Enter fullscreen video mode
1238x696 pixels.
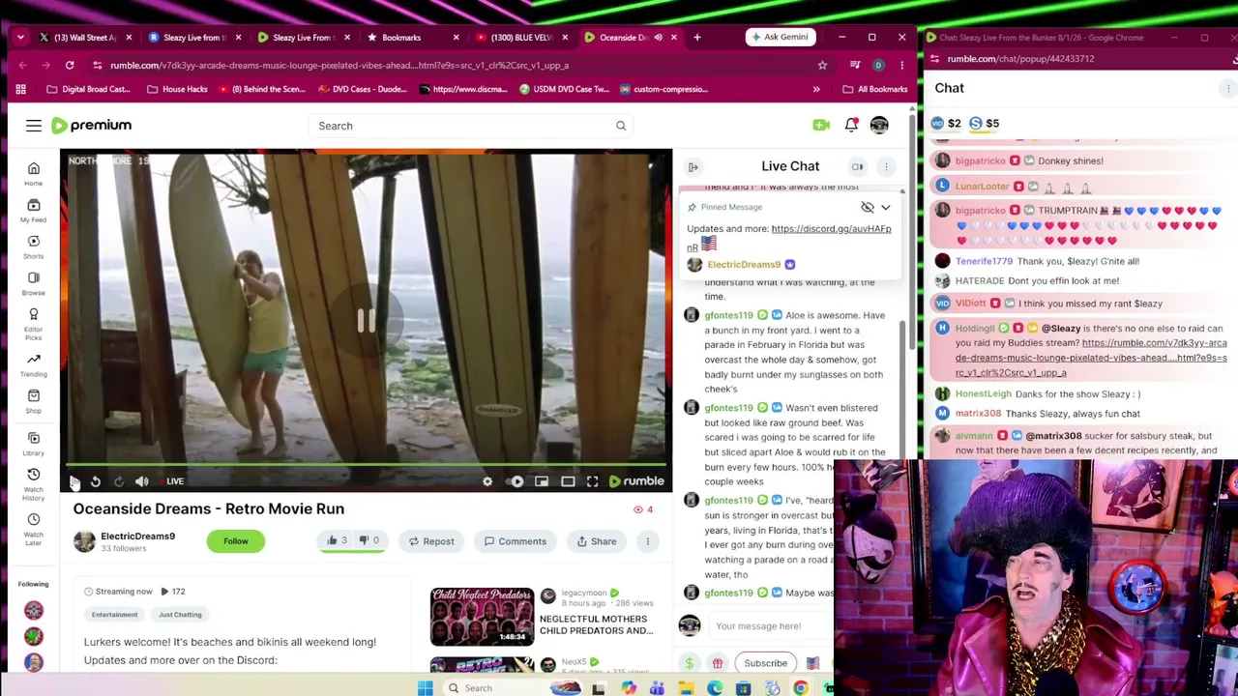point(592,481)
